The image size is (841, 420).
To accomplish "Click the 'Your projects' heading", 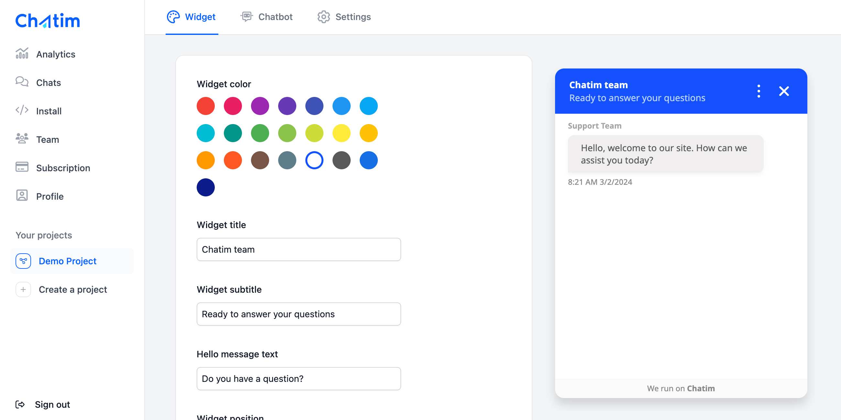I will tap(44, 235).
